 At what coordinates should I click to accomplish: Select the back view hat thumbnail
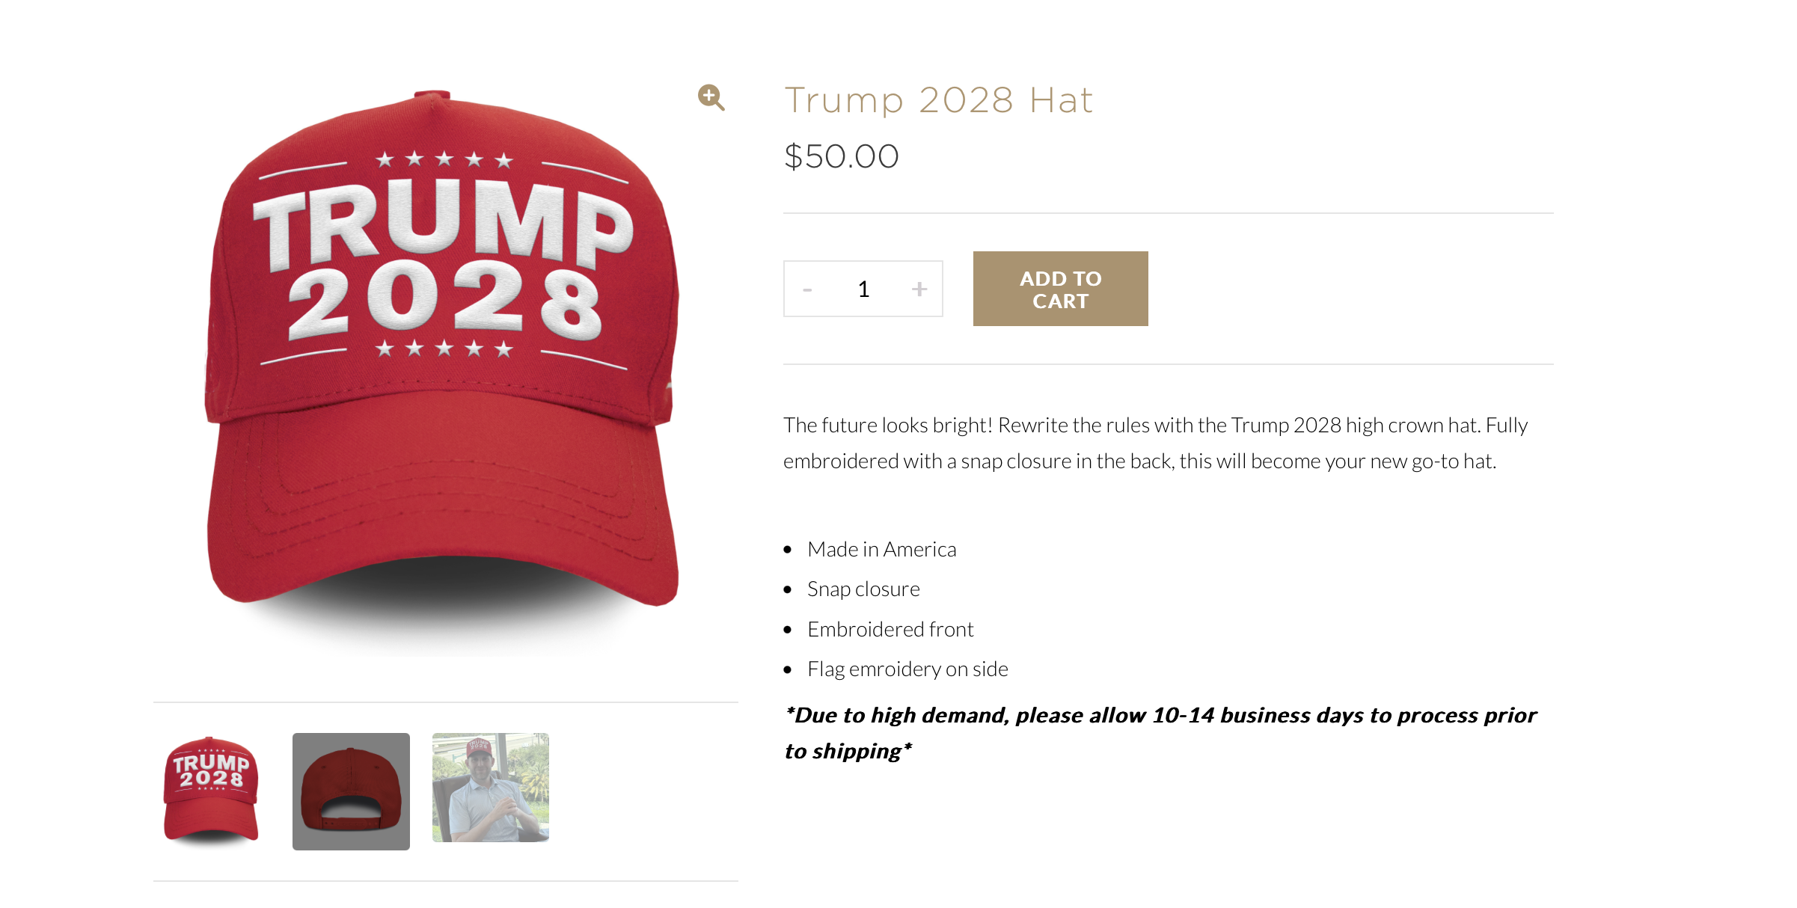coord(351,791)
